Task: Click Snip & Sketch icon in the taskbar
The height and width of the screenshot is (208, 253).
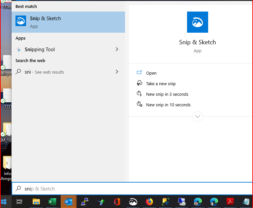Action: coord(133,201)
